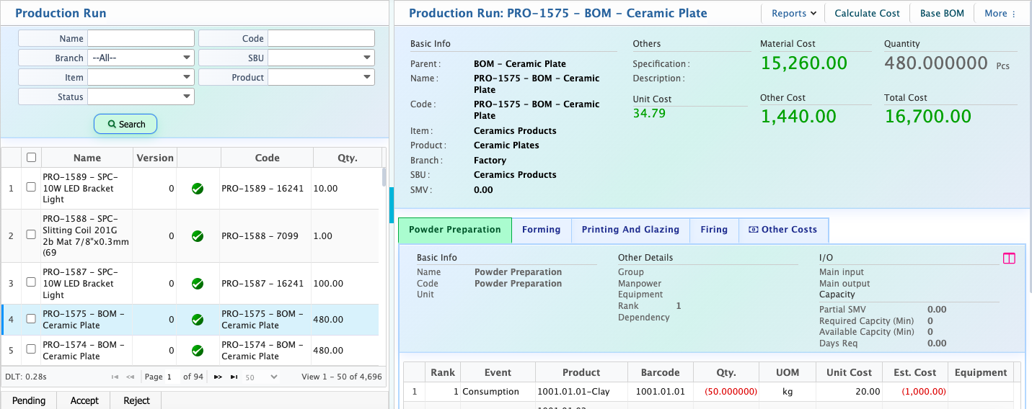Viewport: 1032px width, 409px height.
Task: Click the Barcode column header
Action: 660,372
